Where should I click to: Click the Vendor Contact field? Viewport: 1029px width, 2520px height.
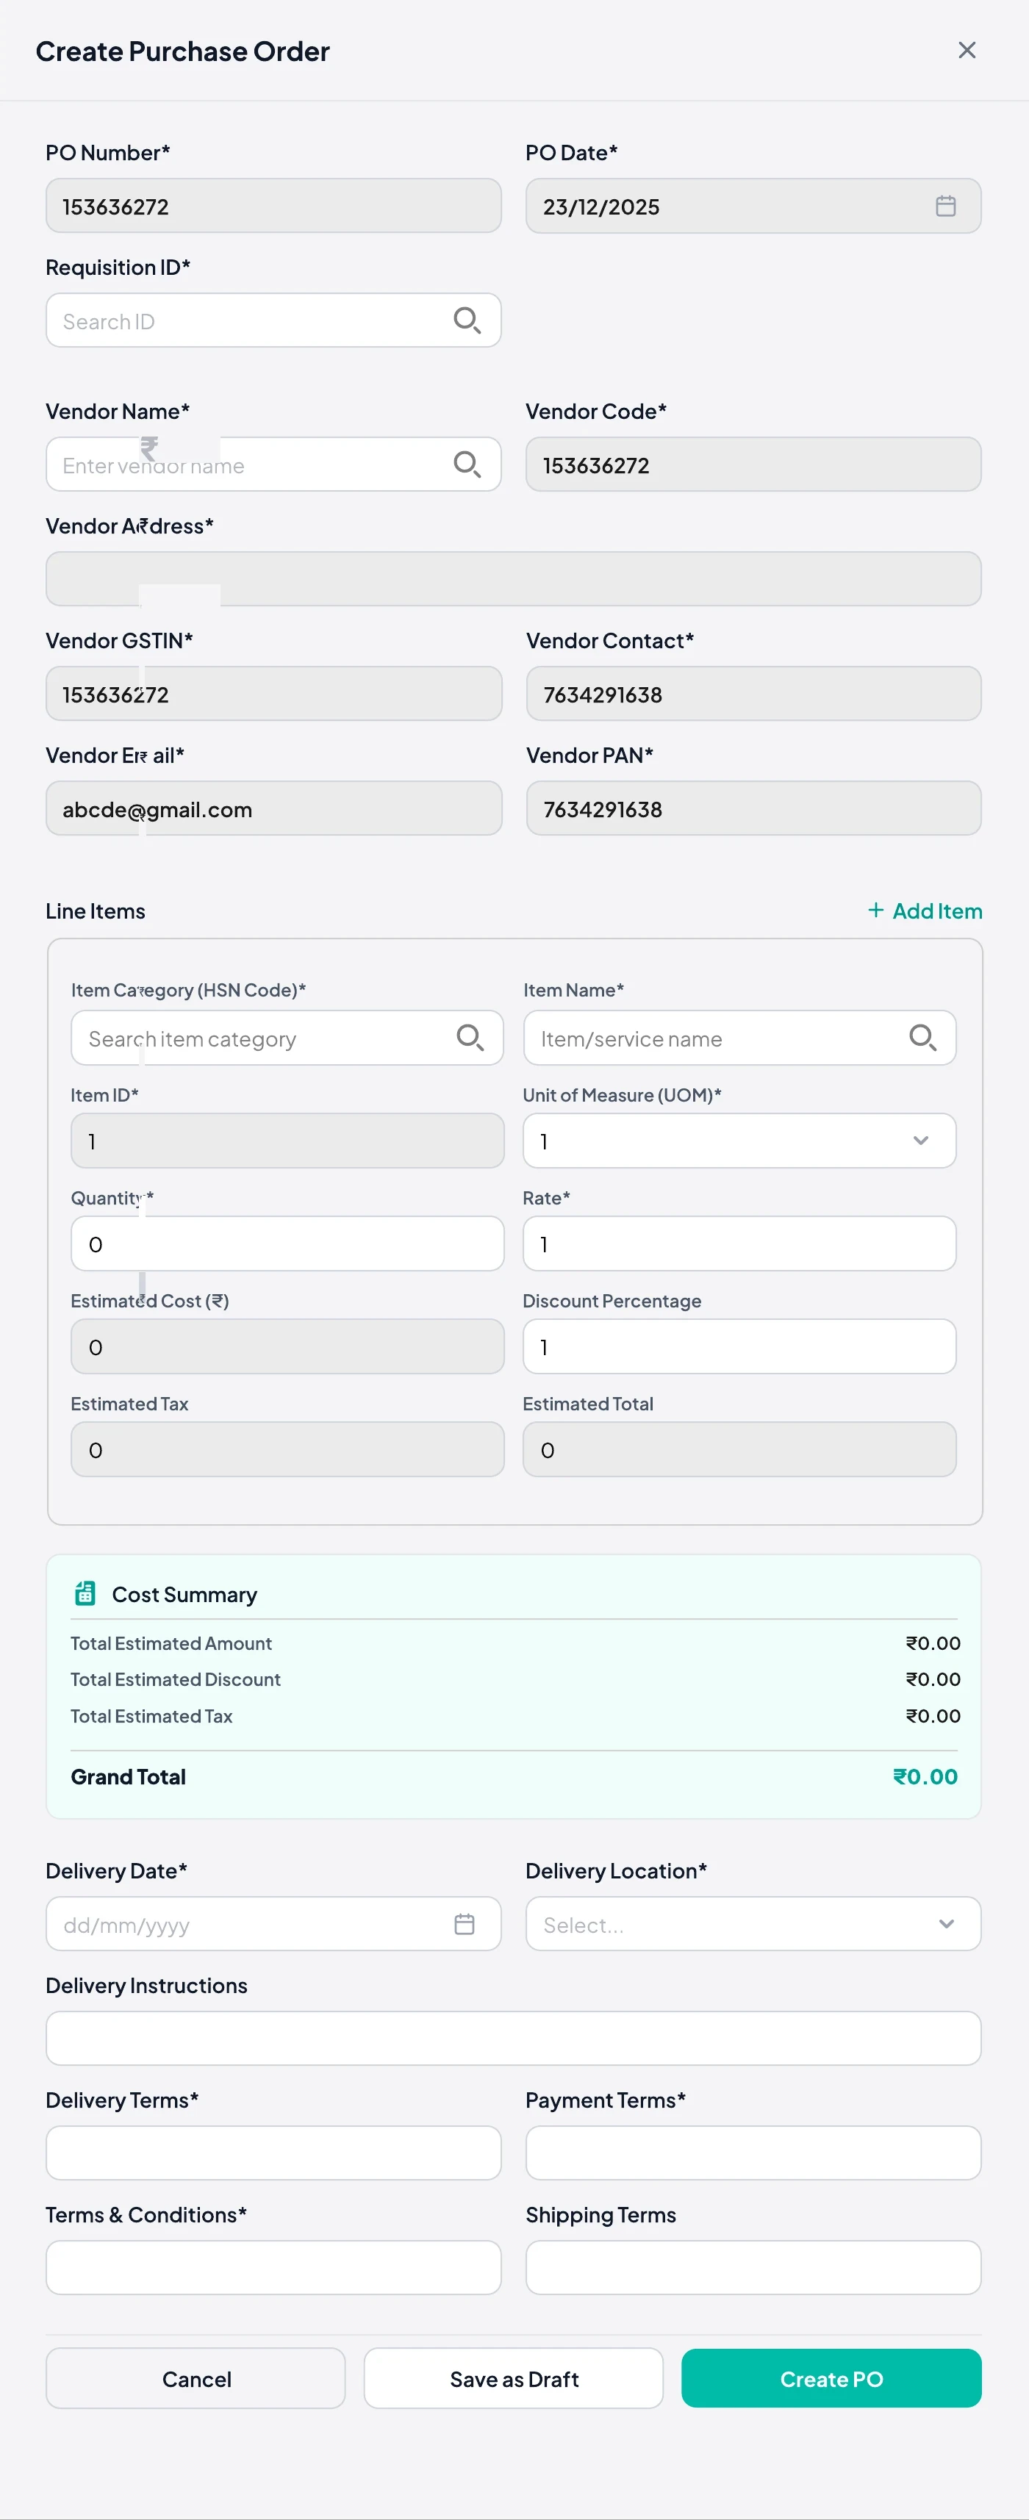click(753, 694)
